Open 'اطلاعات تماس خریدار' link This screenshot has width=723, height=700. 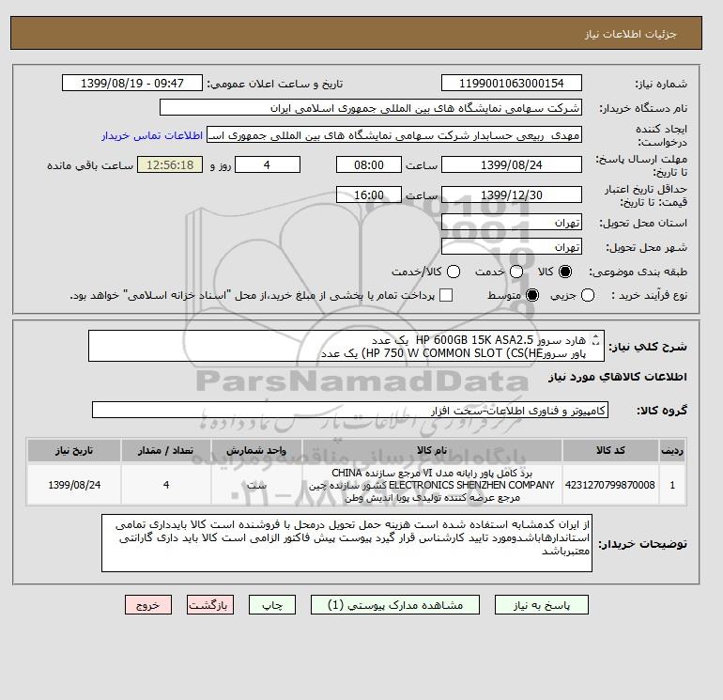(x=152, y=135)
